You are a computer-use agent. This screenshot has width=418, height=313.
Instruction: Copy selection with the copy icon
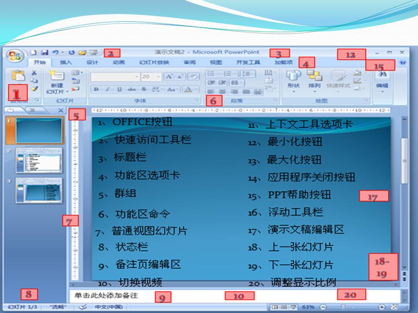(34, 80)
